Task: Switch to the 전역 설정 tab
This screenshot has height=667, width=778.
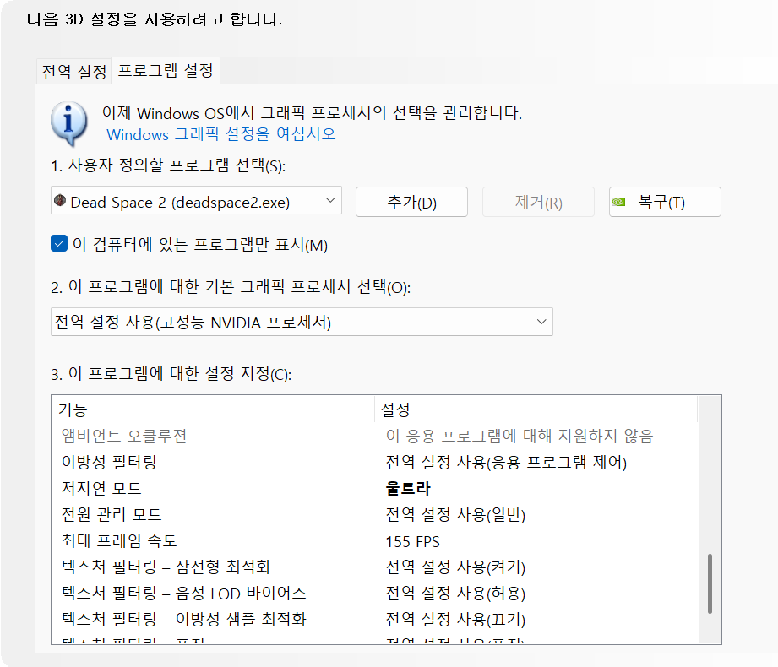Action: (74, 72)
